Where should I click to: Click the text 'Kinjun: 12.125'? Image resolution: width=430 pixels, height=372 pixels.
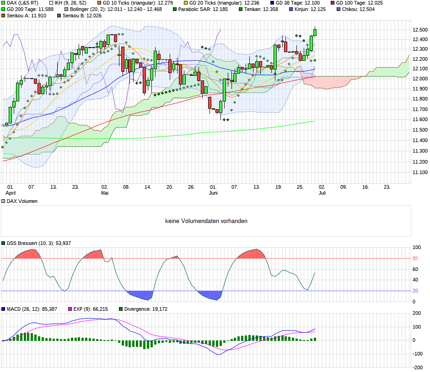(310, 9)
